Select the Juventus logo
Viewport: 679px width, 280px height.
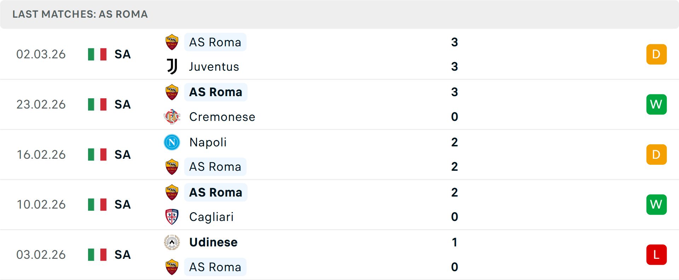[x=172, y=66]
